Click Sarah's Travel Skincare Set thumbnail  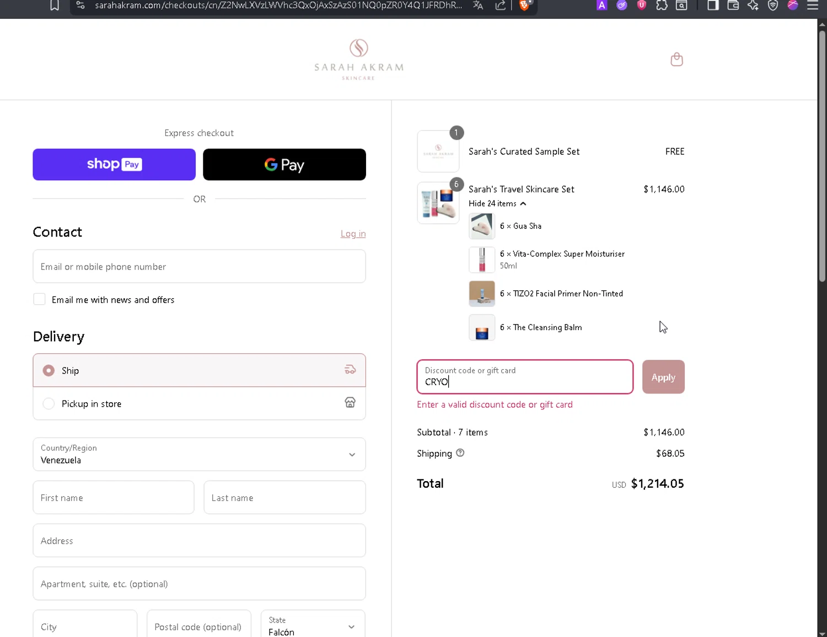point(438,203)
